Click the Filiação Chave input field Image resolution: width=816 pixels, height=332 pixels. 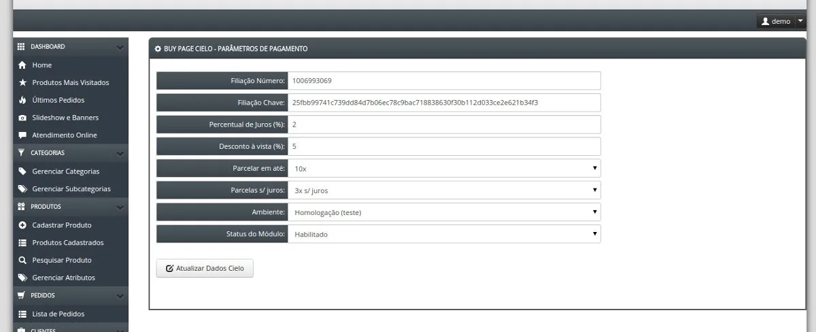[444, 103]
